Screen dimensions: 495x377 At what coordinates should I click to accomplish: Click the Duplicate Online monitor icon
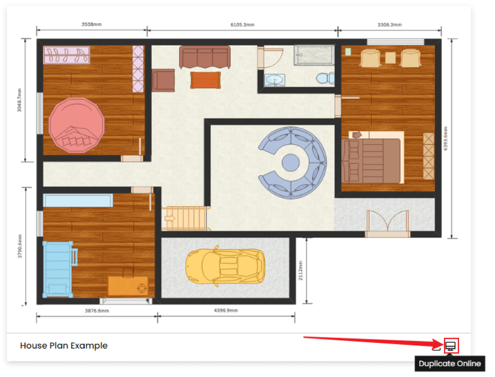(x=451, y=346)
